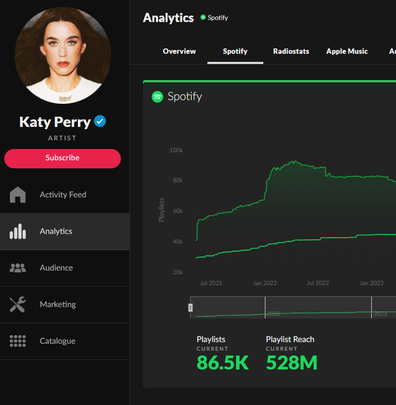
Task: Click the large Spotify logo in chart card
Action: (157, 97)
